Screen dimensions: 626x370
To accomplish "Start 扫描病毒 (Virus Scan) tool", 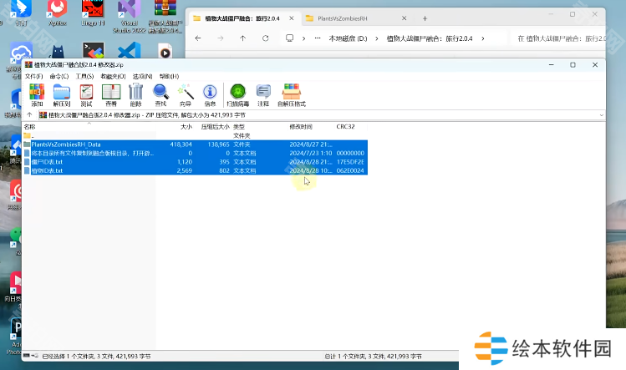I will pyautogui.click(x=237, y=94).
